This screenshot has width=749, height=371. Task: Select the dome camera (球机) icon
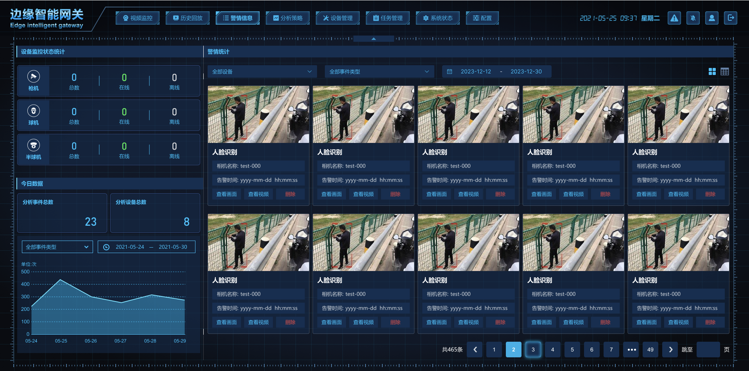(34, 111)
